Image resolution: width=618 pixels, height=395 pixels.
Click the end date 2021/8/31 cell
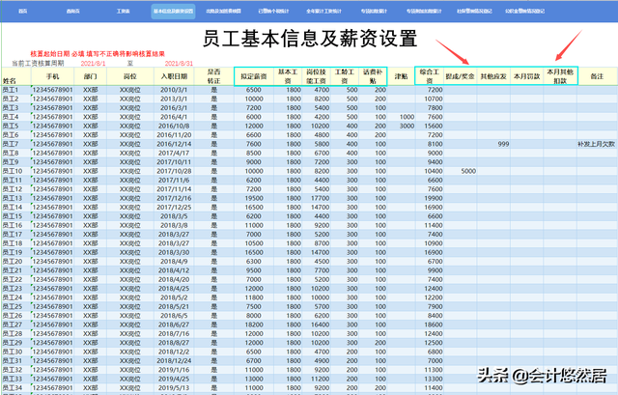point(179,63)
